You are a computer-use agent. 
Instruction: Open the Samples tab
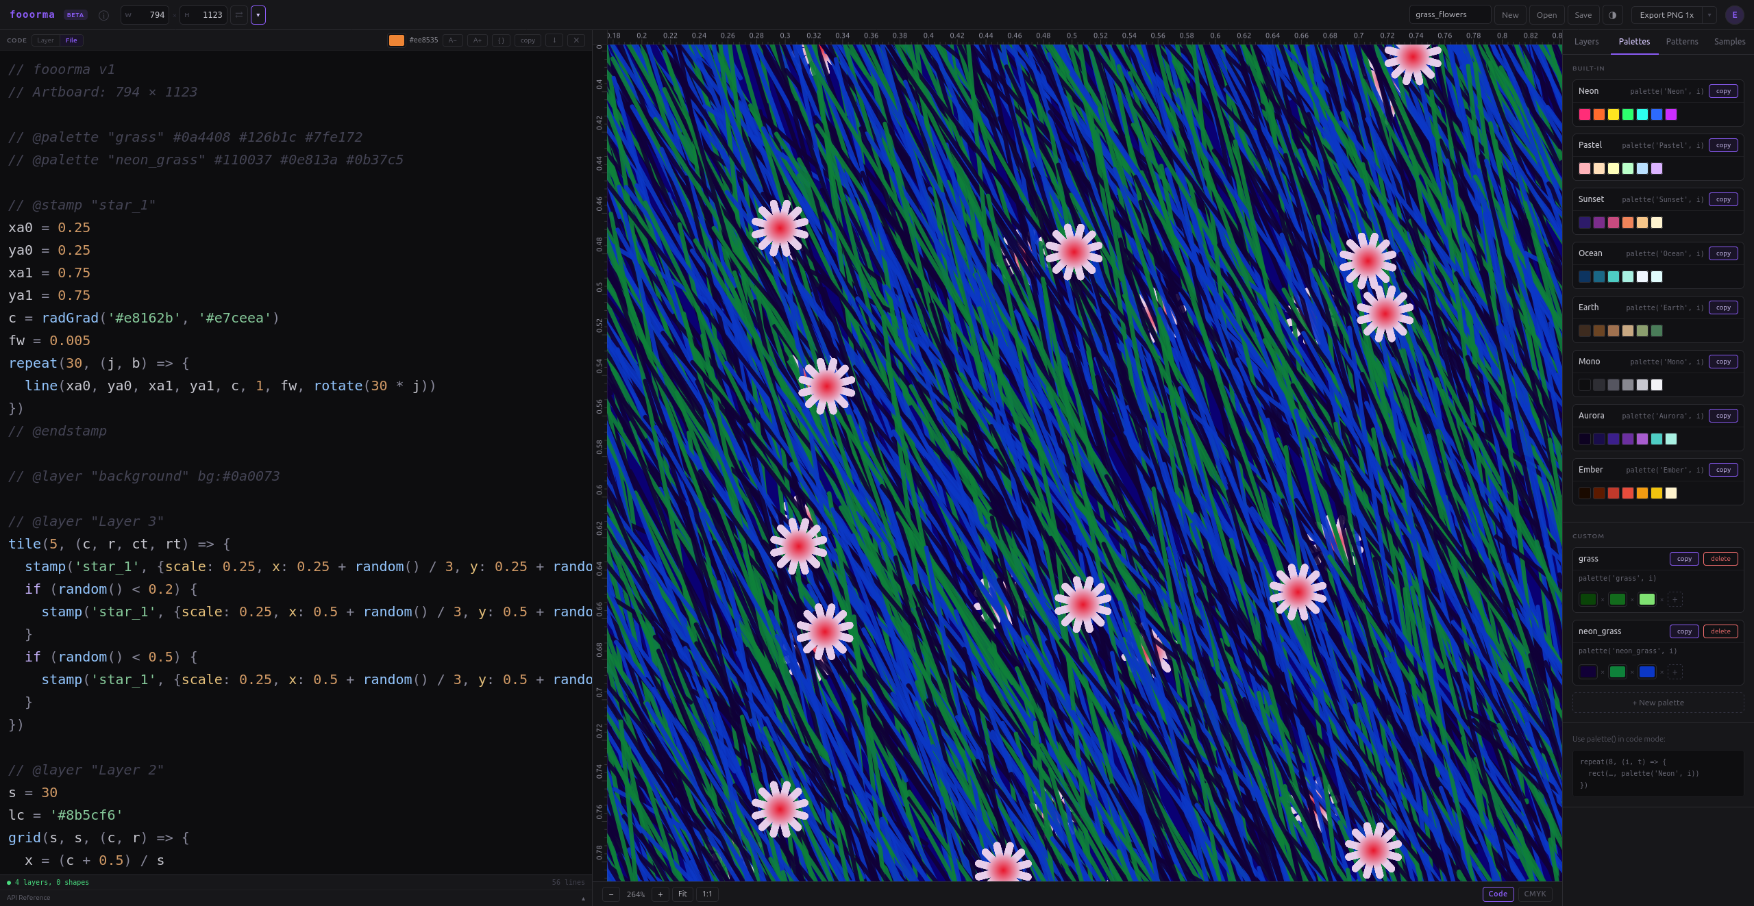tap(1729, 42)
